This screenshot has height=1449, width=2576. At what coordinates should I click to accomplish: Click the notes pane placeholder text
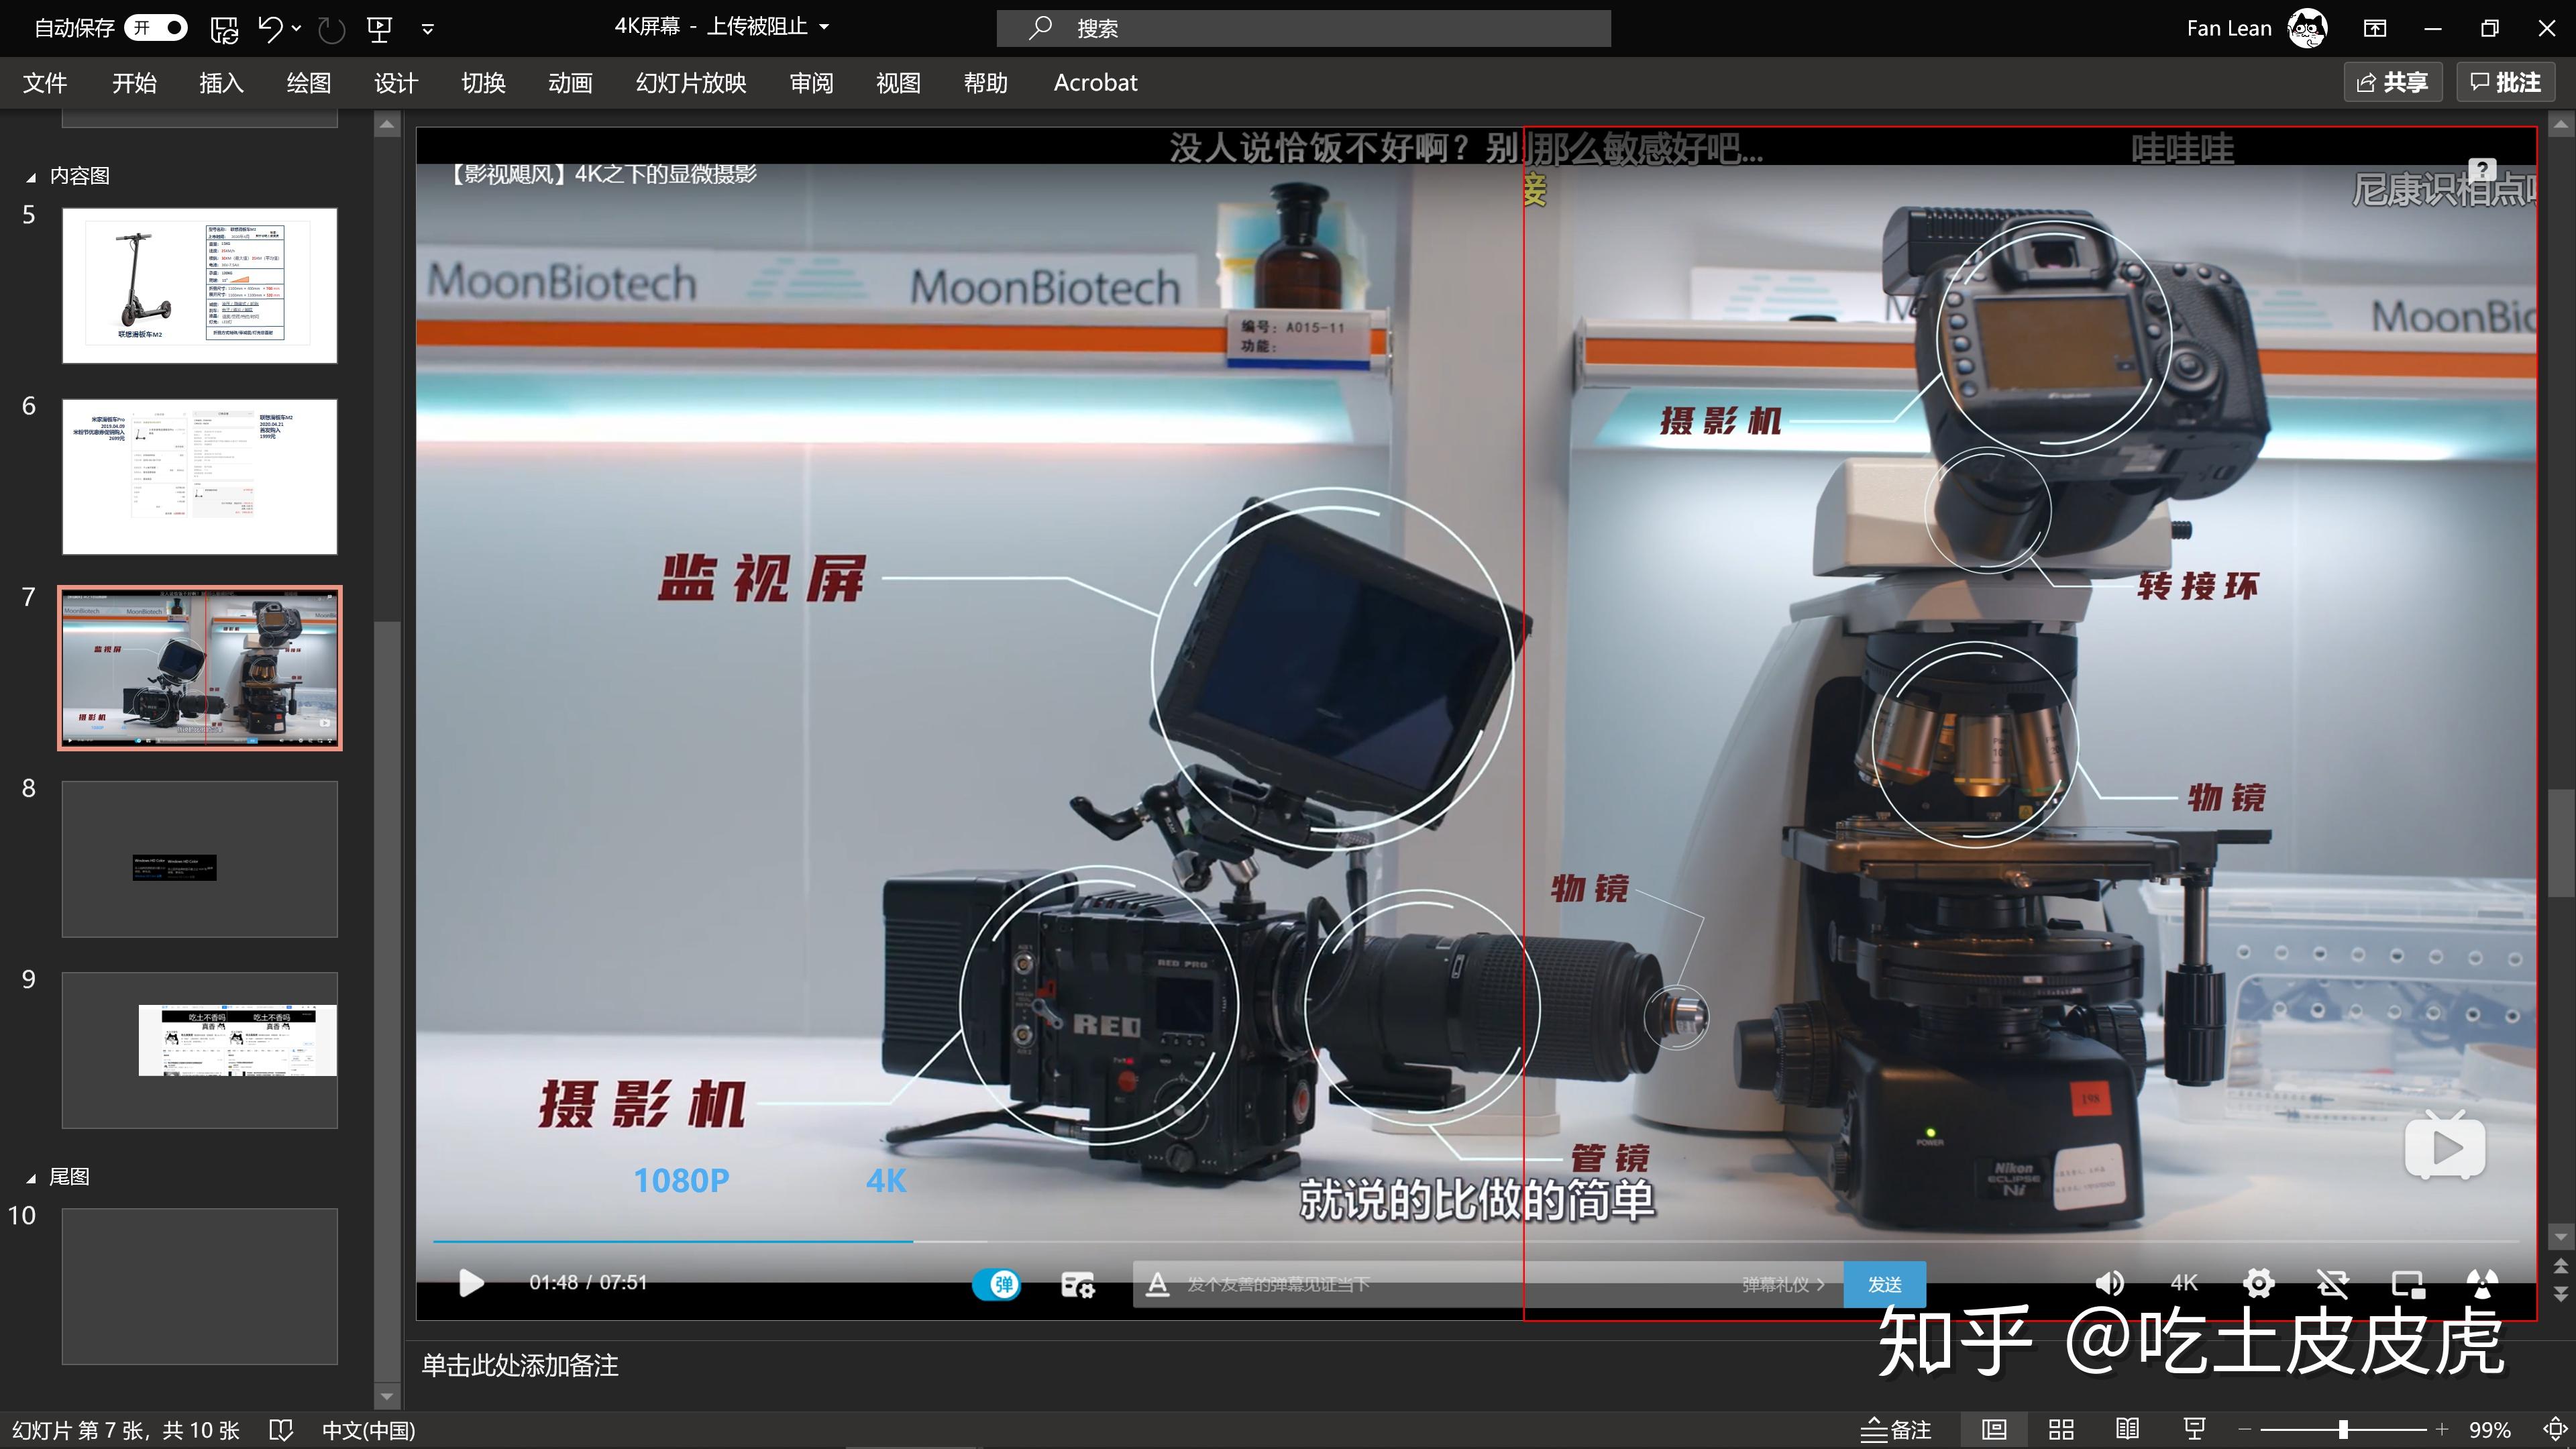click(520, 1366)
